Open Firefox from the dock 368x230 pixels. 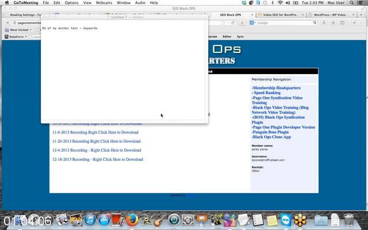(x=132, y=220)
